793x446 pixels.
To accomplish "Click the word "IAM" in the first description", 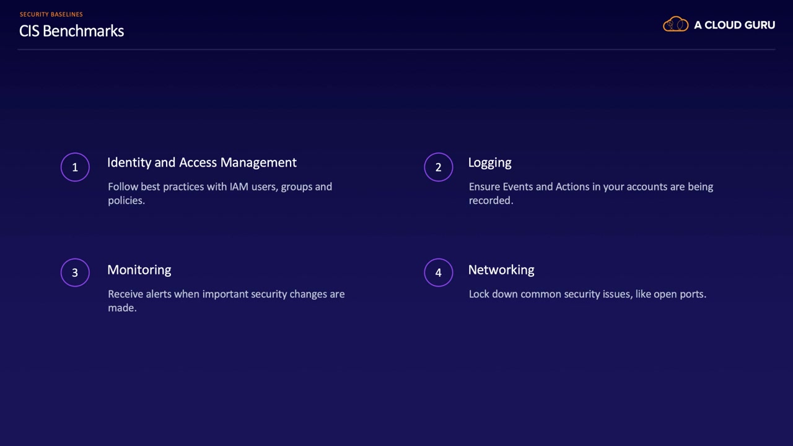I will coord(239,186).
